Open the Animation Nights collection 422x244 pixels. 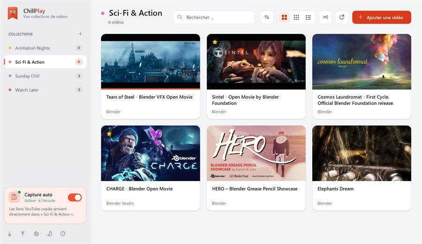45,48
